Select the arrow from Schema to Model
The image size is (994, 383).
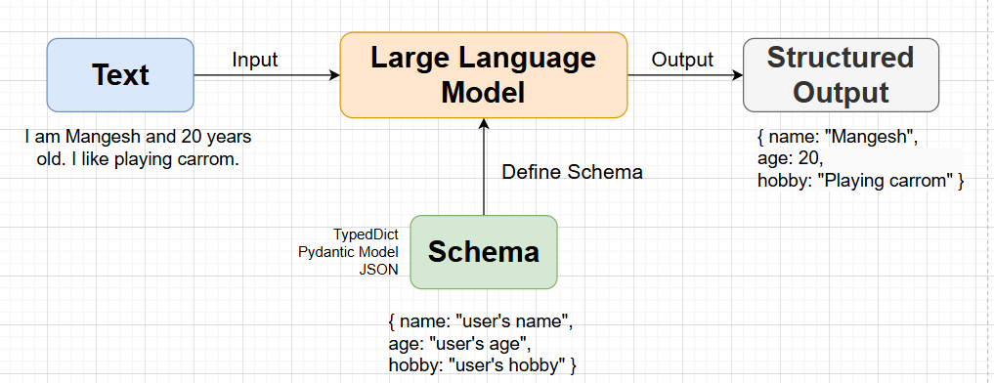[484, 167]
